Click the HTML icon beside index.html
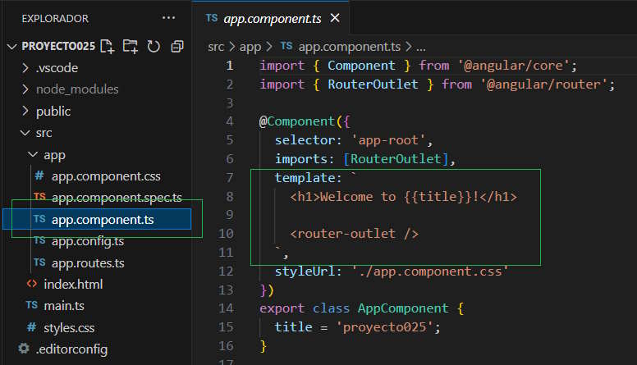This screenshot has height=365, width=637. [32, 284]
